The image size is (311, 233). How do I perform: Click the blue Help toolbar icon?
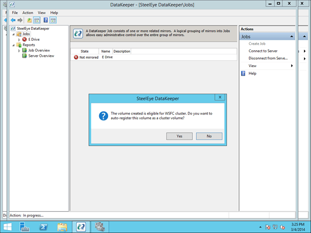(45, 20)
